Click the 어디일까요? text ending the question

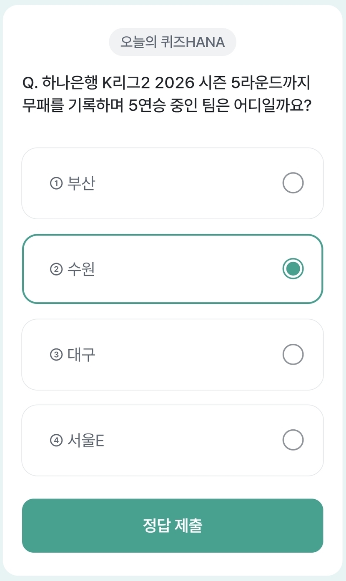coord(273,105)
